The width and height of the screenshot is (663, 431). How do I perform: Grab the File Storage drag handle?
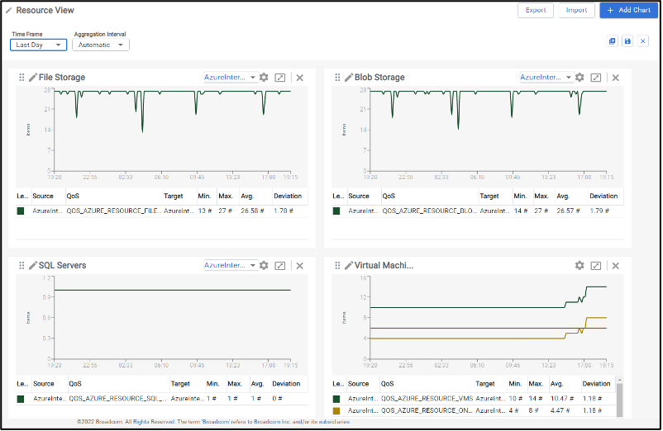pos(20,78)
